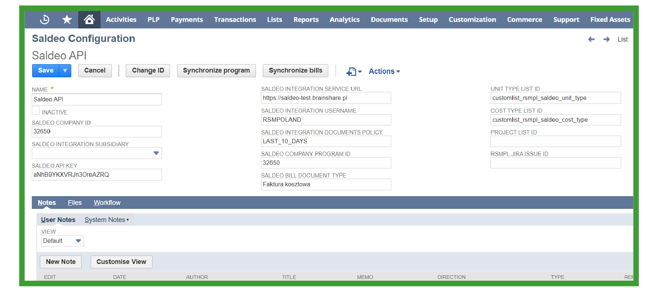Open the Commerce menu

pyautogui.click(x=525, y=20)
